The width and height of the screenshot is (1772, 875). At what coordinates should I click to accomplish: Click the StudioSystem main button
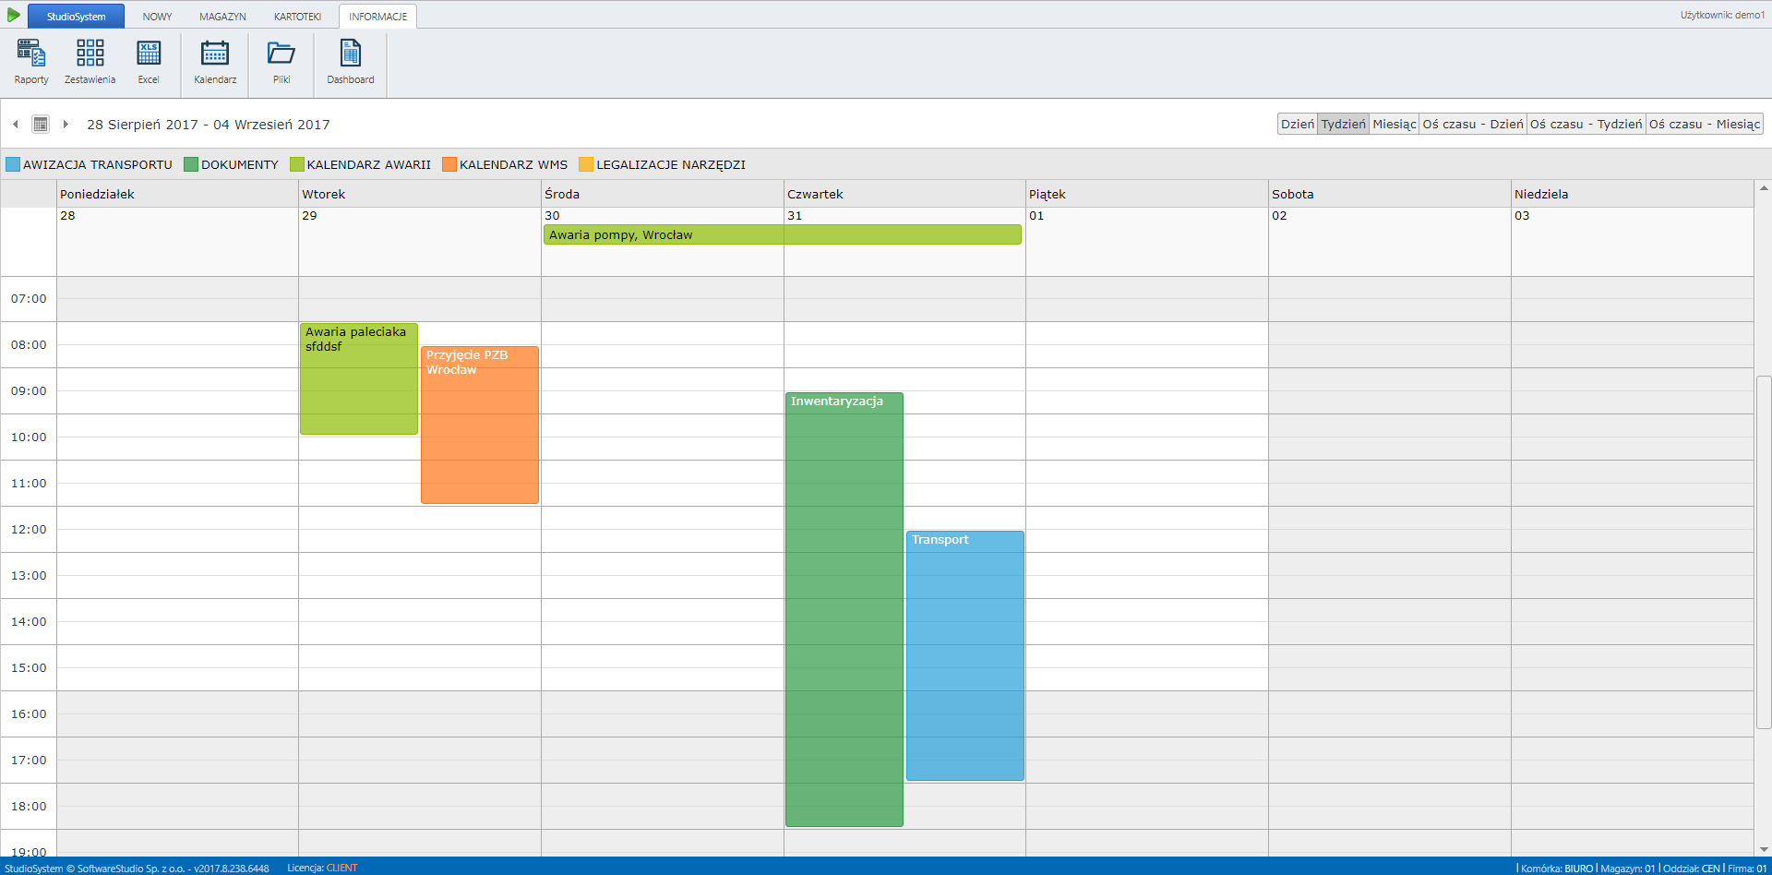[76, 16]
